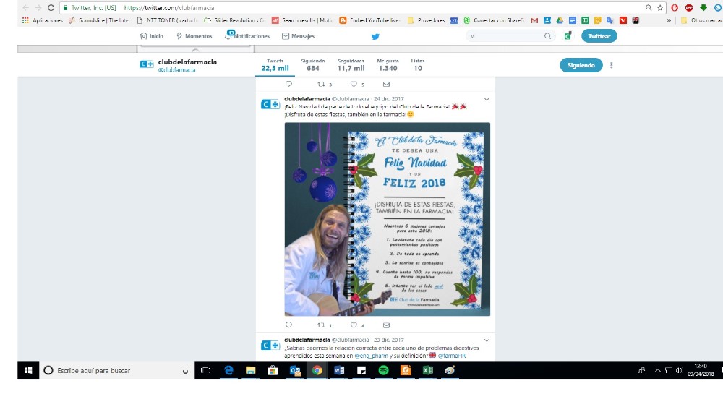This screenshot has width=723, height=407.
Task: Show hidden system tray icons
Action: click(657, 370)
